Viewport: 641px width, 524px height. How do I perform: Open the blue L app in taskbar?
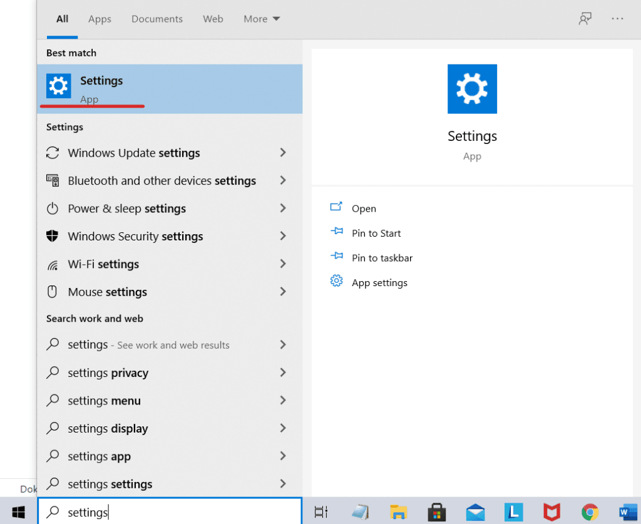[513, 511]
